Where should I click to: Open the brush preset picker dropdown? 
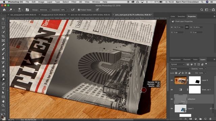click(22, 10)
